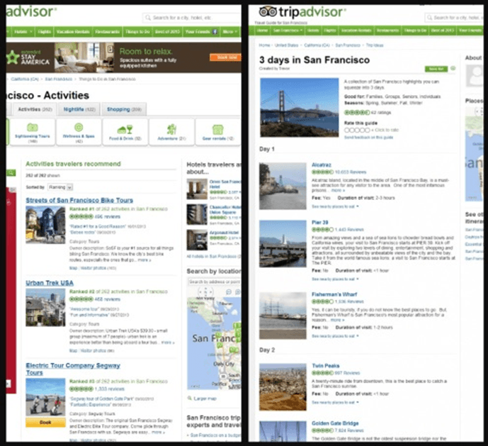The width and height of the screenshot is (488, 446).
Task: Click the yellow Book button under Segway Tours
Action: coord(45,423)
